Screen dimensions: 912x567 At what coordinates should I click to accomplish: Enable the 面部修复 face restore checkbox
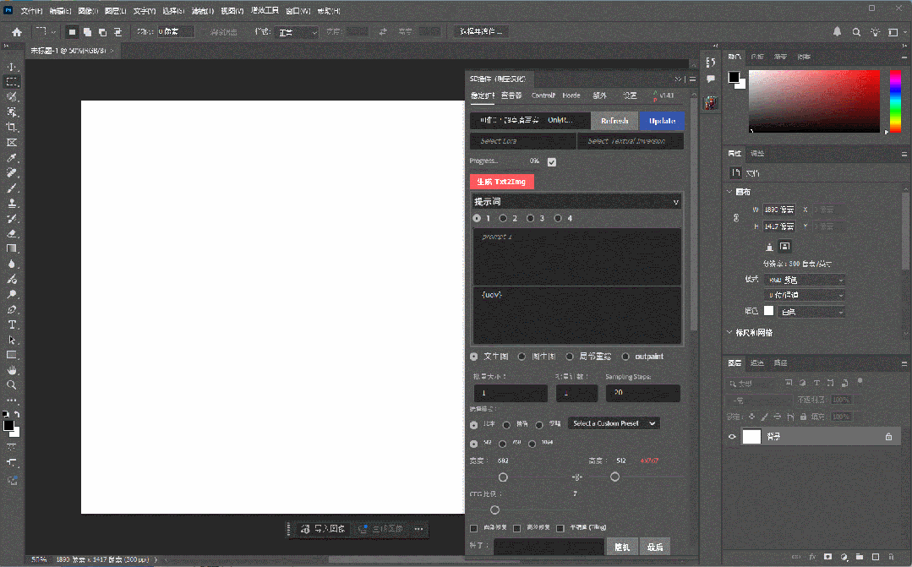[473, 528]
